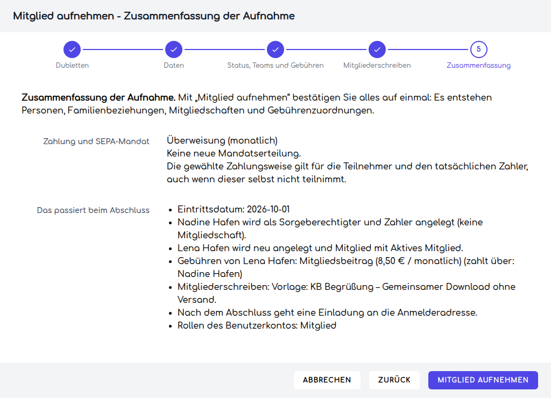The image size is (551, 398).
Task: Click the label Das passiert beim Abschluss
Action: click(93, 210)
